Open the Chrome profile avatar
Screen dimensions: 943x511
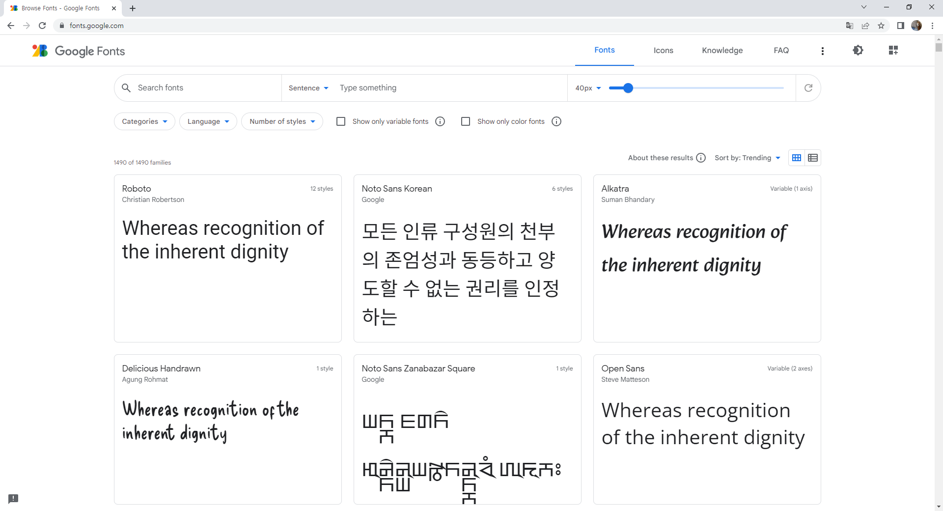click(x=916, y=26)
